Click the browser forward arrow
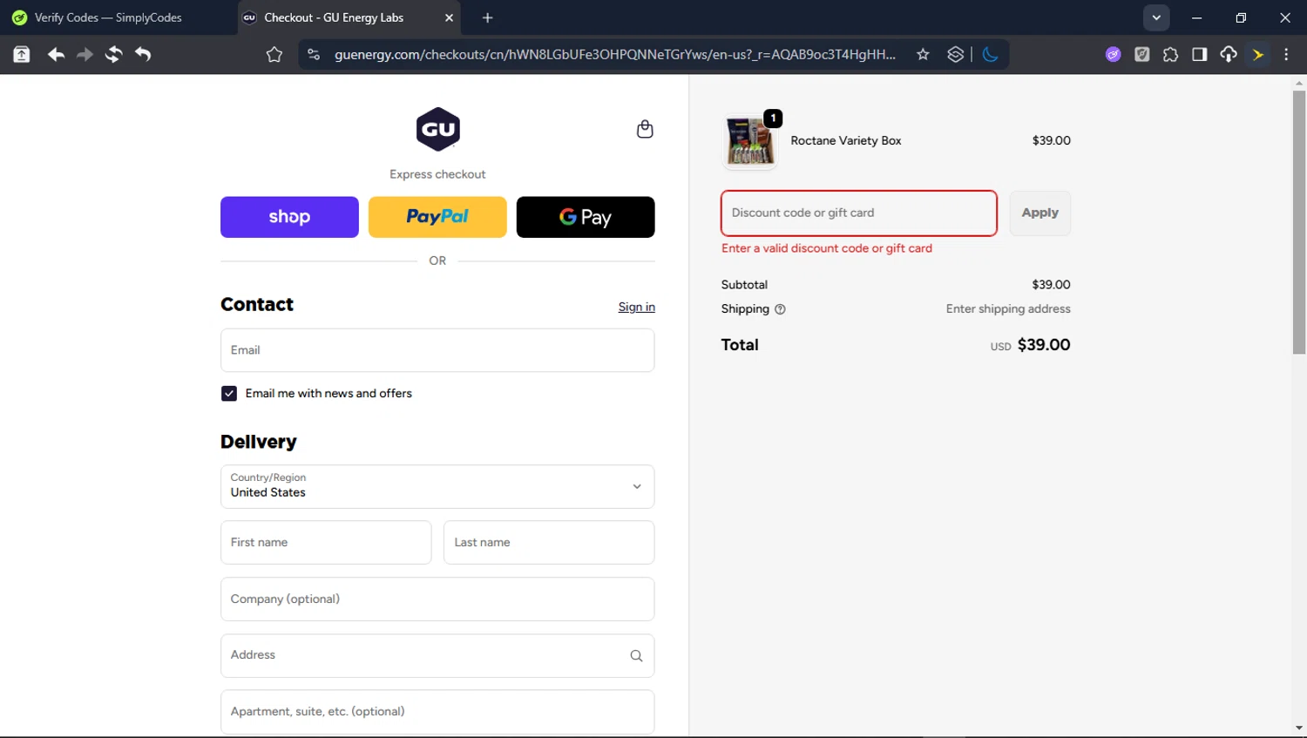The height and width of the screenshot is (738, 1307). pyautogui.click(x=85, y=54)
